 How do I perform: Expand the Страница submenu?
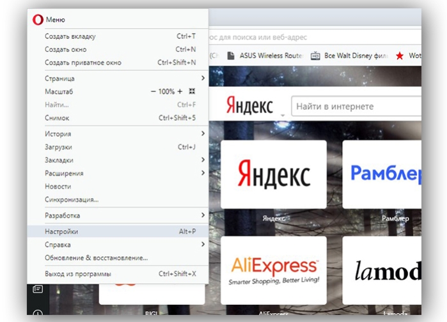click(118, 78)
